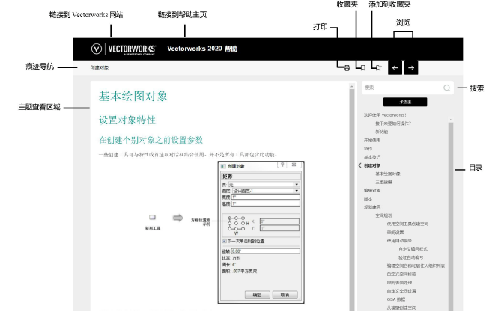This screenshot has width=498, height=312.
Task: Open 欢迎使用 Vectorworks! in the contents
Action: coord(385,115)
